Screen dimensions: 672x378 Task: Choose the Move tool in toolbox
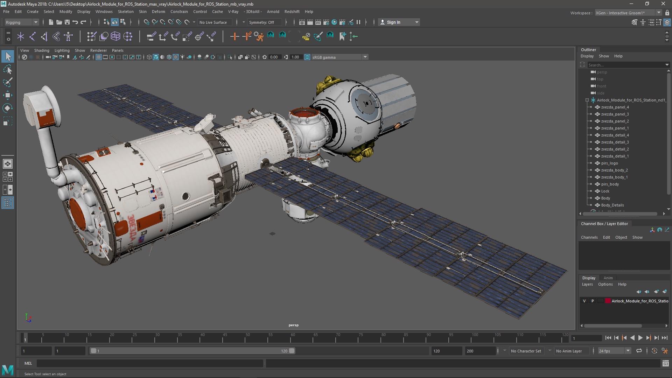[8, 95]
